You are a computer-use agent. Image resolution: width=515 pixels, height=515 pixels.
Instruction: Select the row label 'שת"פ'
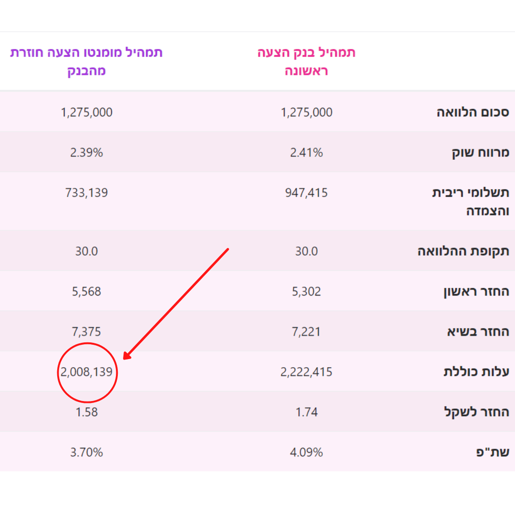pyautogui.click(x=493, y=452)
